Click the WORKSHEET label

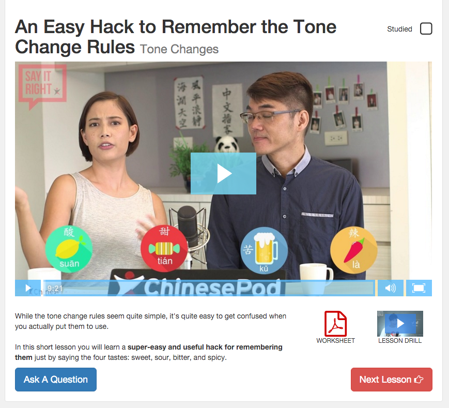point(336,341)
